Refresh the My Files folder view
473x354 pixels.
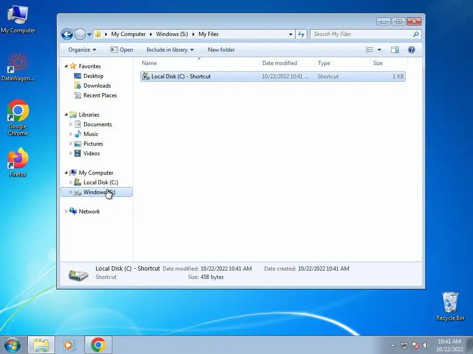click(x=301, y=34)
